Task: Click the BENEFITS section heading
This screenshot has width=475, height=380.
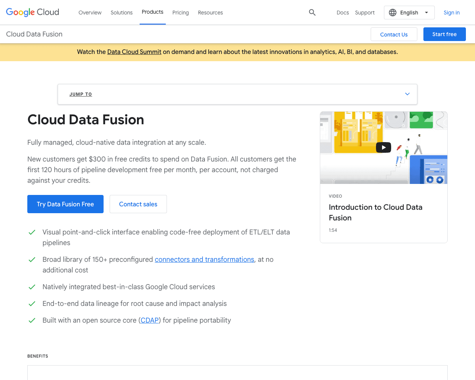Action: [x=38, y=356]
